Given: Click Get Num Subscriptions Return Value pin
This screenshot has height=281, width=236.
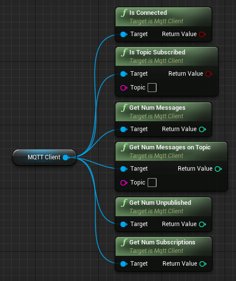Looking at the screenshot, I should click(x=203, y=264).
